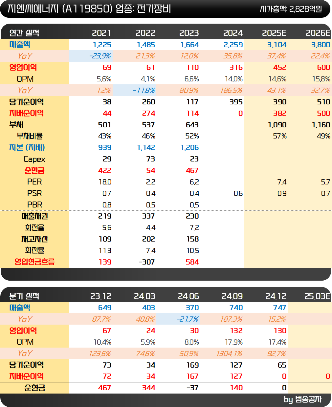
Task: Select 지배순이익 value 274
Action: tap(148, 113)
